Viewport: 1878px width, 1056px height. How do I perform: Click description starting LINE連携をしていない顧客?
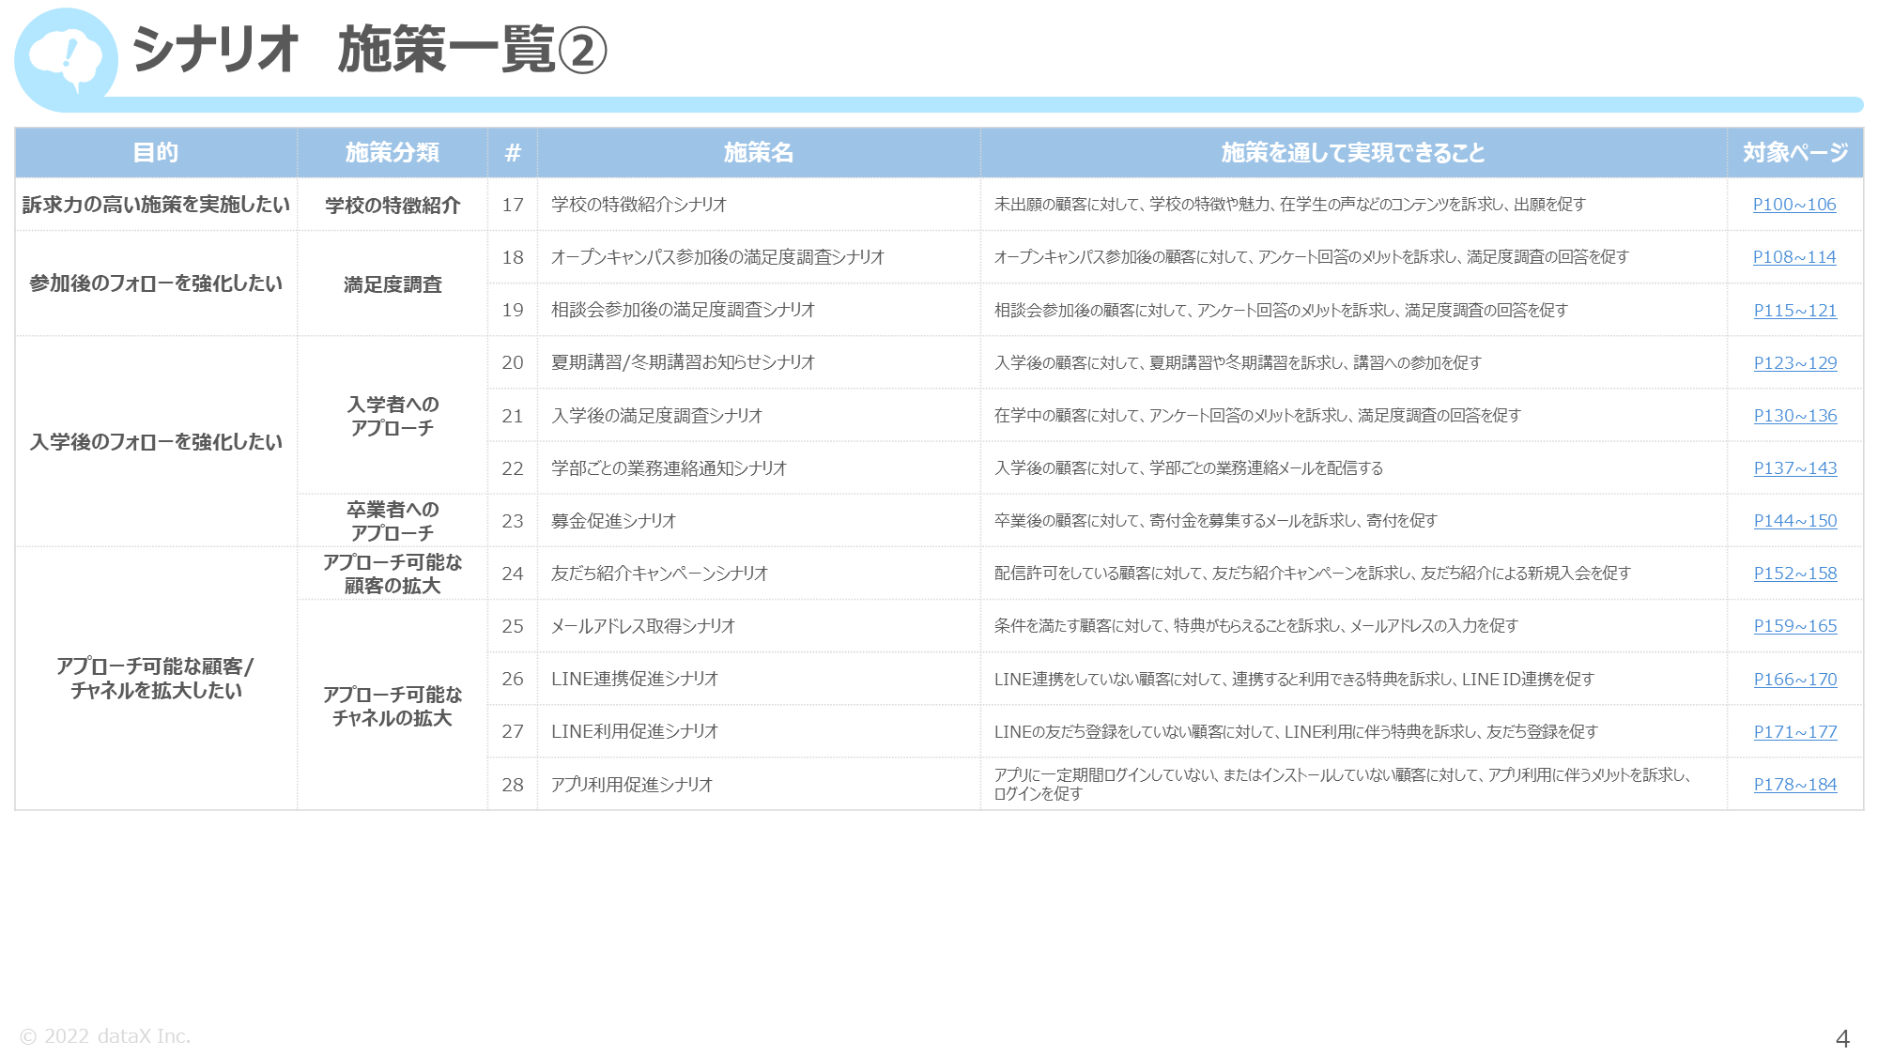1294,680
